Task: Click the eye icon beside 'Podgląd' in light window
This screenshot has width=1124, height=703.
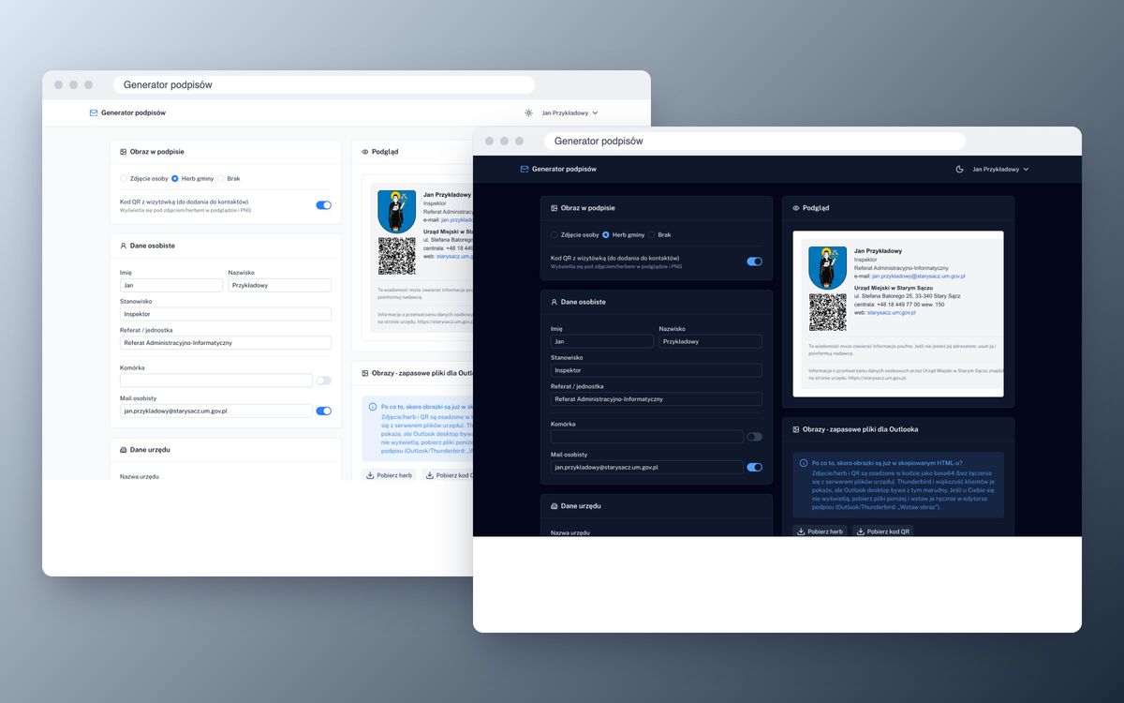Action: [364, 152]
